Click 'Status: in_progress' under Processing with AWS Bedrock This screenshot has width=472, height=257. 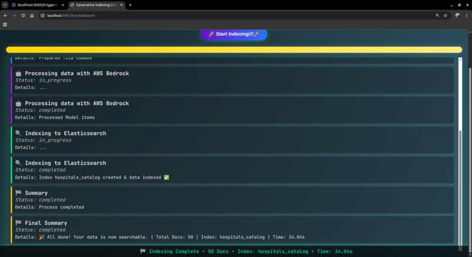point(43,80)
